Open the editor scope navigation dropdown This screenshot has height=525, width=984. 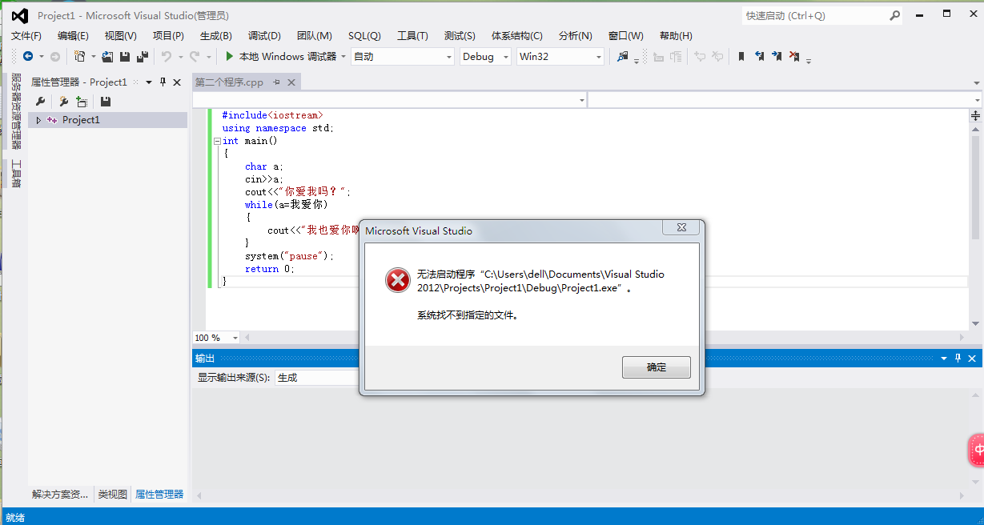tap(582, 100)
